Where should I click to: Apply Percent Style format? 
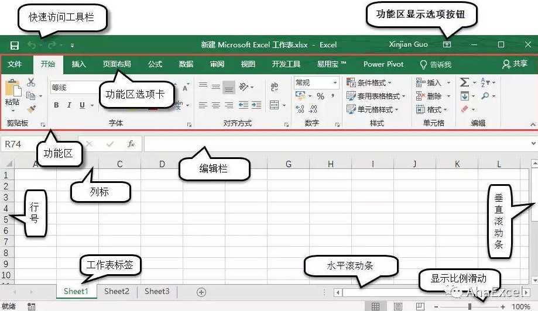click(x=320, y=96)
